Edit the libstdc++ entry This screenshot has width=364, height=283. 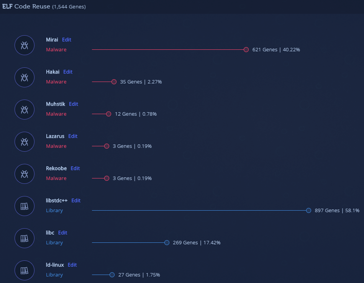click(75, 200)
